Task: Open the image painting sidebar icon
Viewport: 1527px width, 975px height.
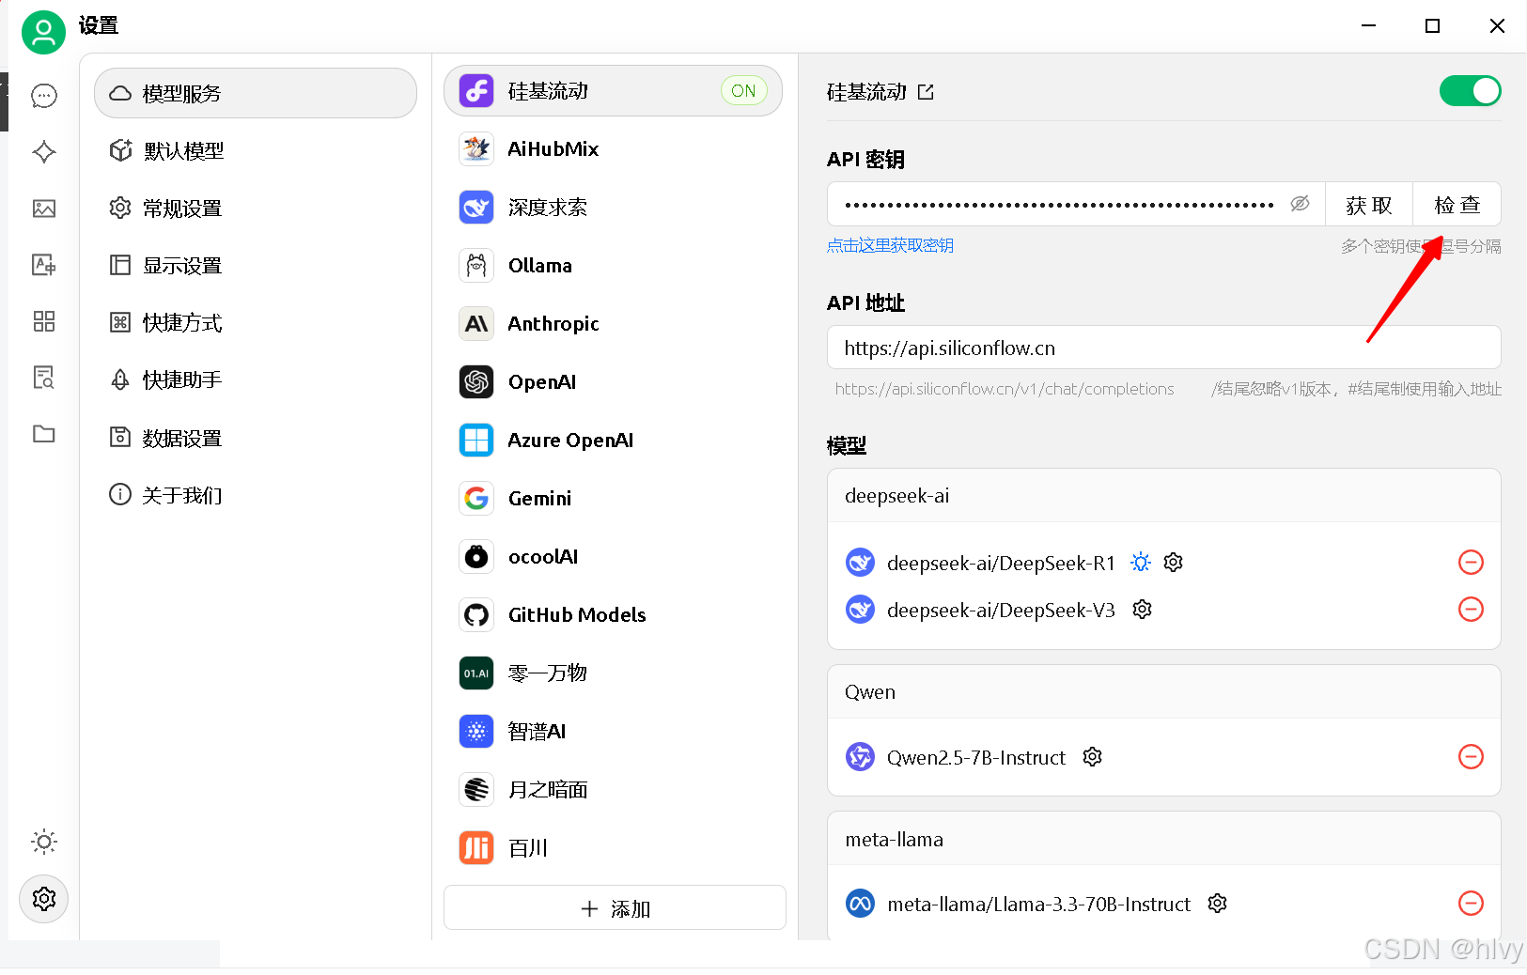Action: pyautogui.click(x=44, y=209)
